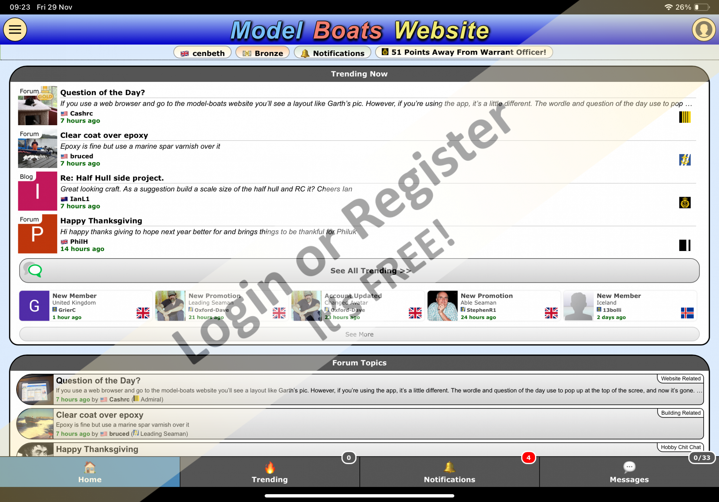Click the Iceland flag on 13bolli card

(687, 313)
